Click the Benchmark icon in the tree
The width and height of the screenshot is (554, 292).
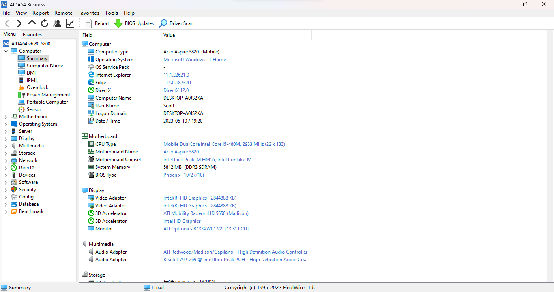[x=14, y=211]
